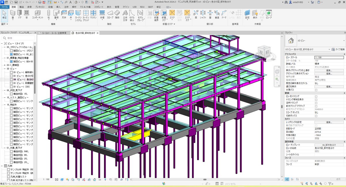
Task: Toggle the 切断ボックス checkbox
Action: pyautogui.click(x=316, y=116)
